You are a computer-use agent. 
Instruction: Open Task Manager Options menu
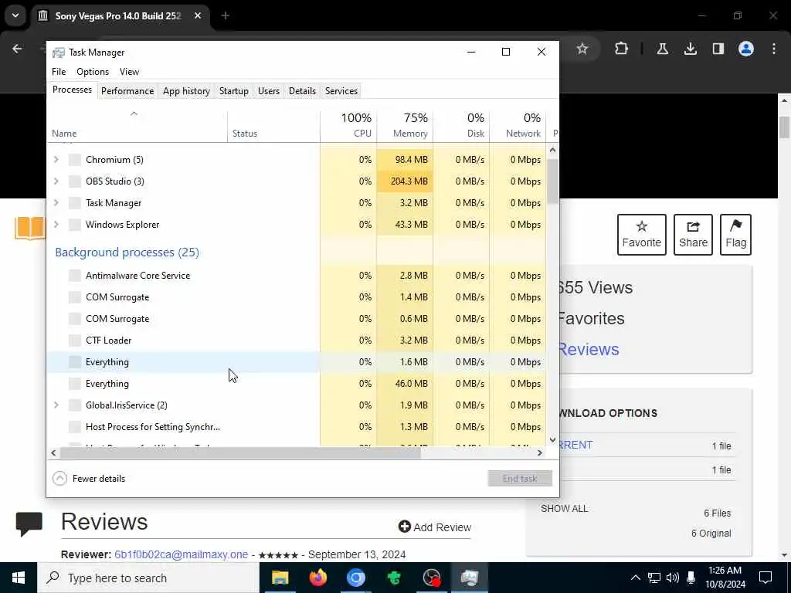coord(93,72)
